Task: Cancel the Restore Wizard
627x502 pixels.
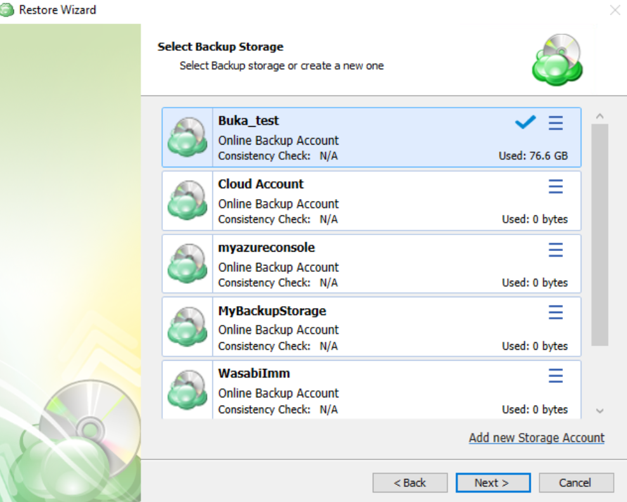Action: click(x=576, y=483)
